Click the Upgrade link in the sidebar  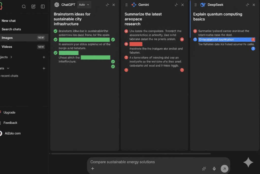(9, 112)
